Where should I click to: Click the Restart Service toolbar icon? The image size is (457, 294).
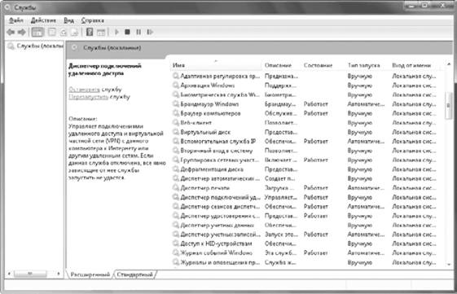(150, 32)
